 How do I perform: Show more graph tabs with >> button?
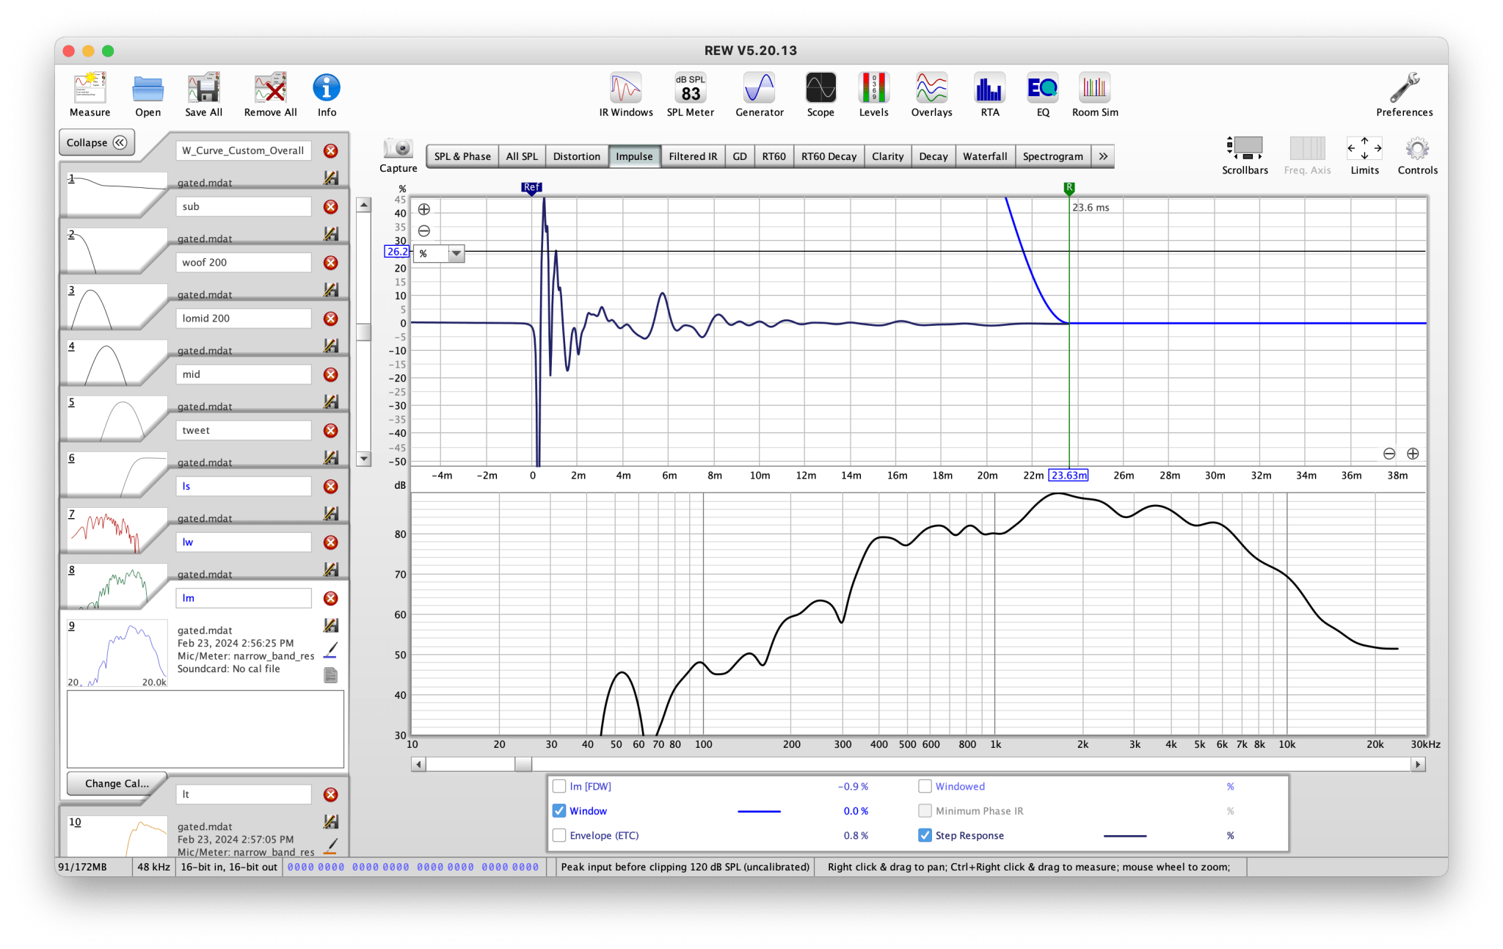tap(1102, 156)
